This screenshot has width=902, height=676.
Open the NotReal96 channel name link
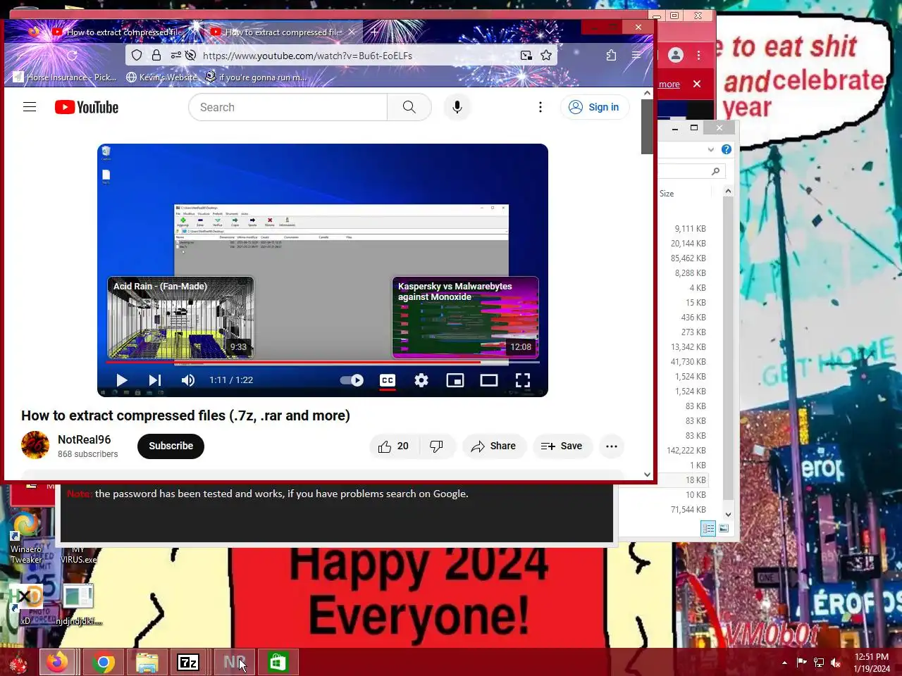tap(85, 439)
